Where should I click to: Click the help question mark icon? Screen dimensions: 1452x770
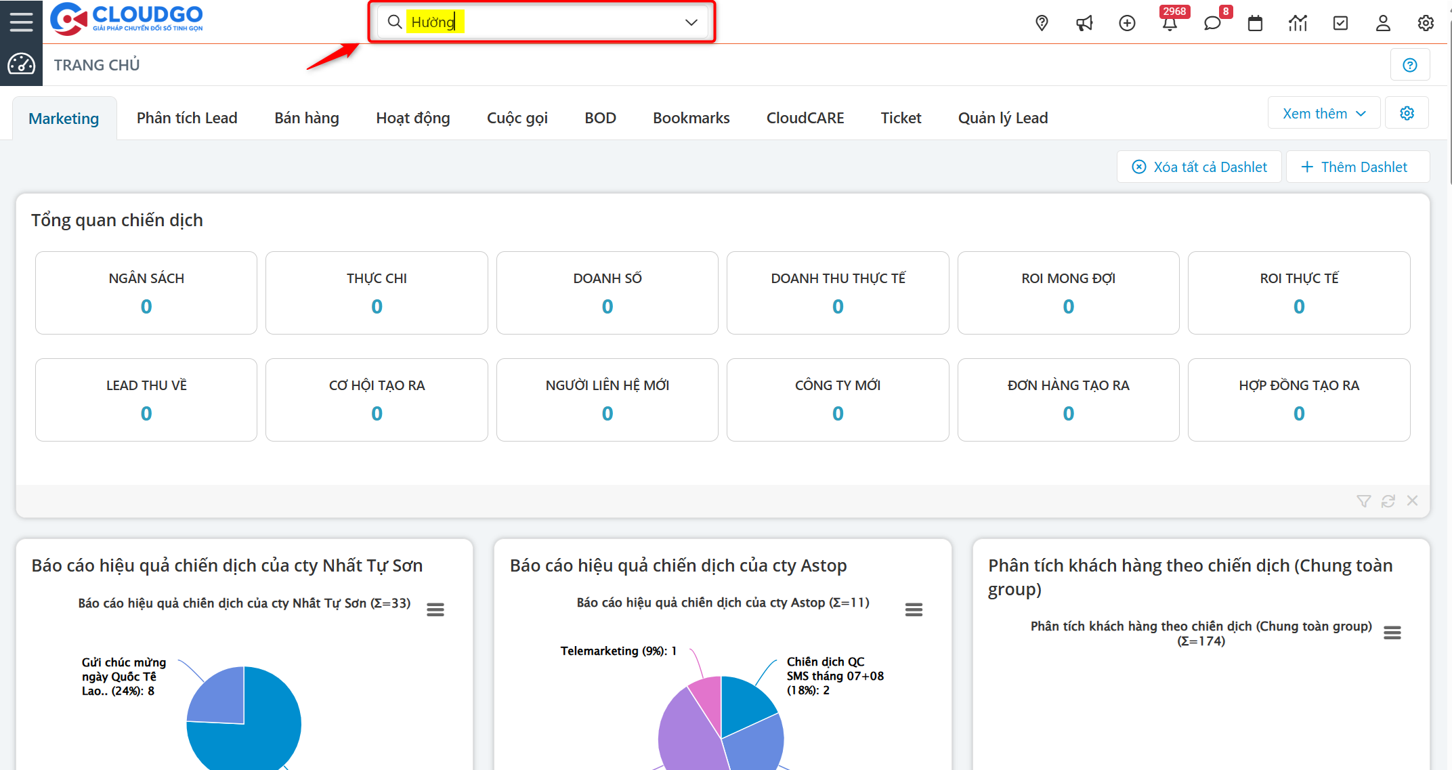tap(1410, 65)
